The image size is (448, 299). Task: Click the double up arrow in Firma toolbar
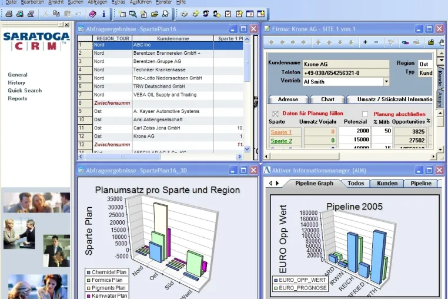318,42
